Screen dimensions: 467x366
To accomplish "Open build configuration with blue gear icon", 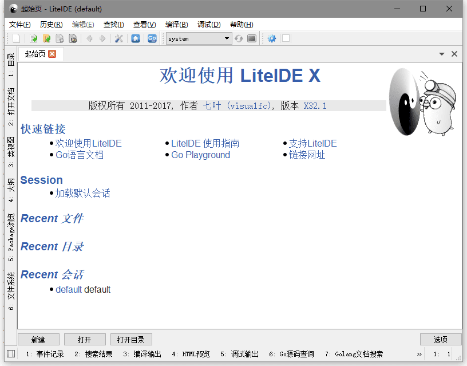I will click(x=272, y=38).
